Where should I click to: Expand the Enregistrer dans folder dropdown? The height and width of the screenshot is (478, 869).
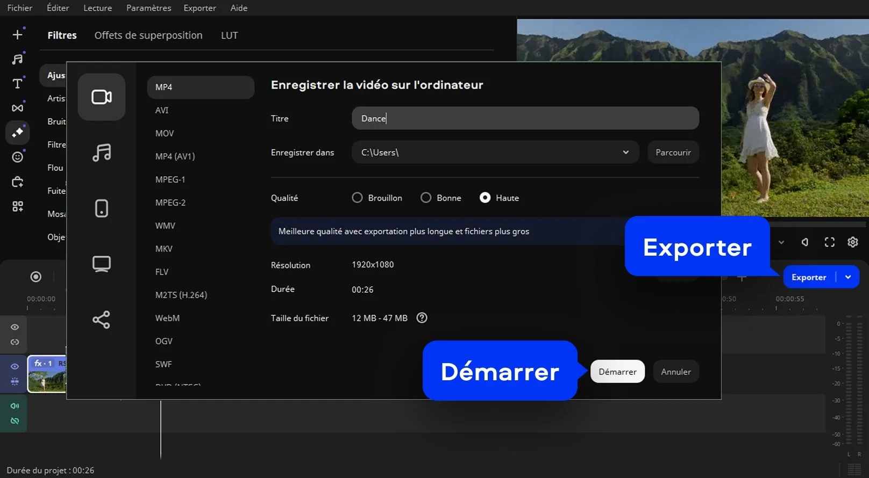(625, 153)
